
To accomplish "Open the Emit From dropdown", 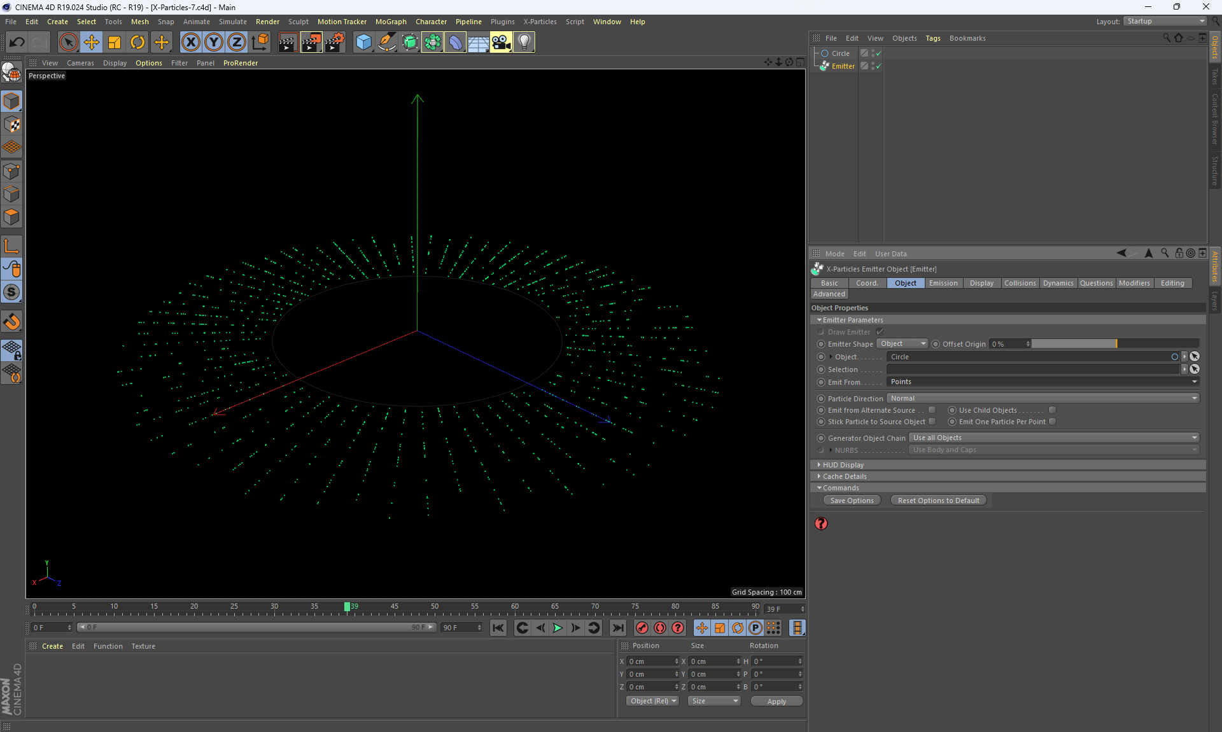I will [x=1043, y=382].
